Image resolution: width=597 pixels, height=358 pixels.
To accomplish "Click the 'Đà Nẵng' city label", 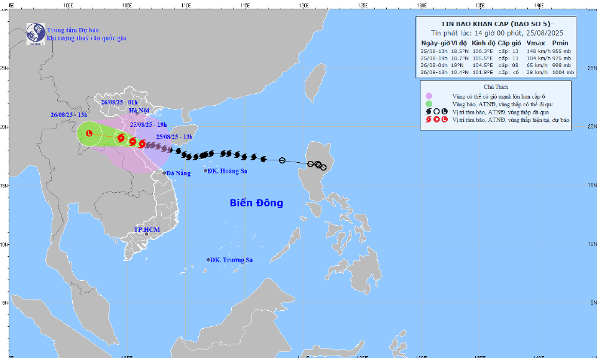I will (x=178, y=173).
